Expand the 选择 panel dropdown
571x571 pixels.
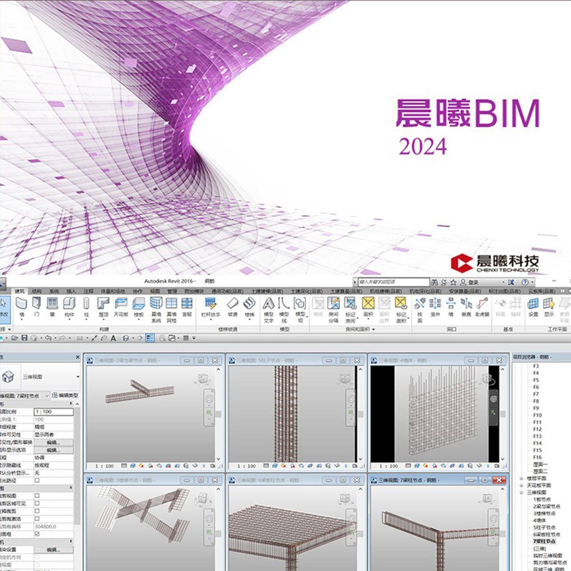[x=10, y=329]
